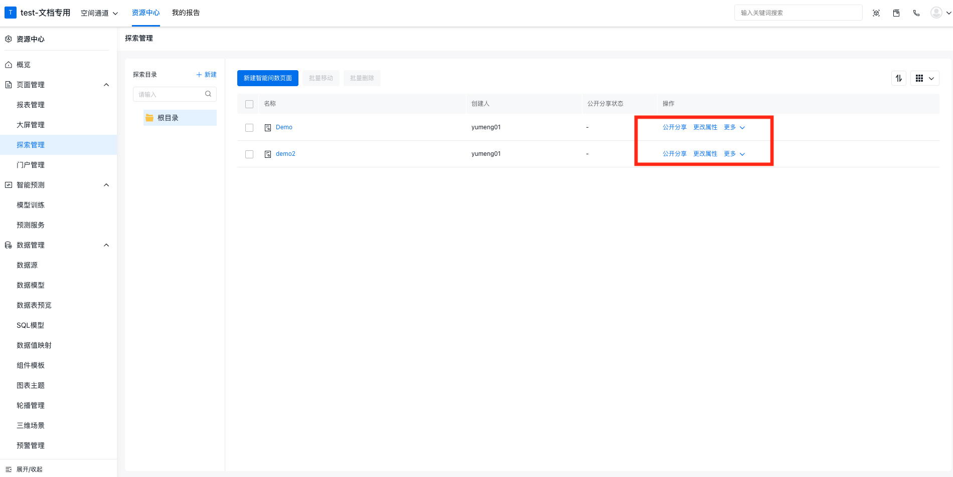
Task: Click the demo2 row page icon
Action: click(x=268, y=154)
